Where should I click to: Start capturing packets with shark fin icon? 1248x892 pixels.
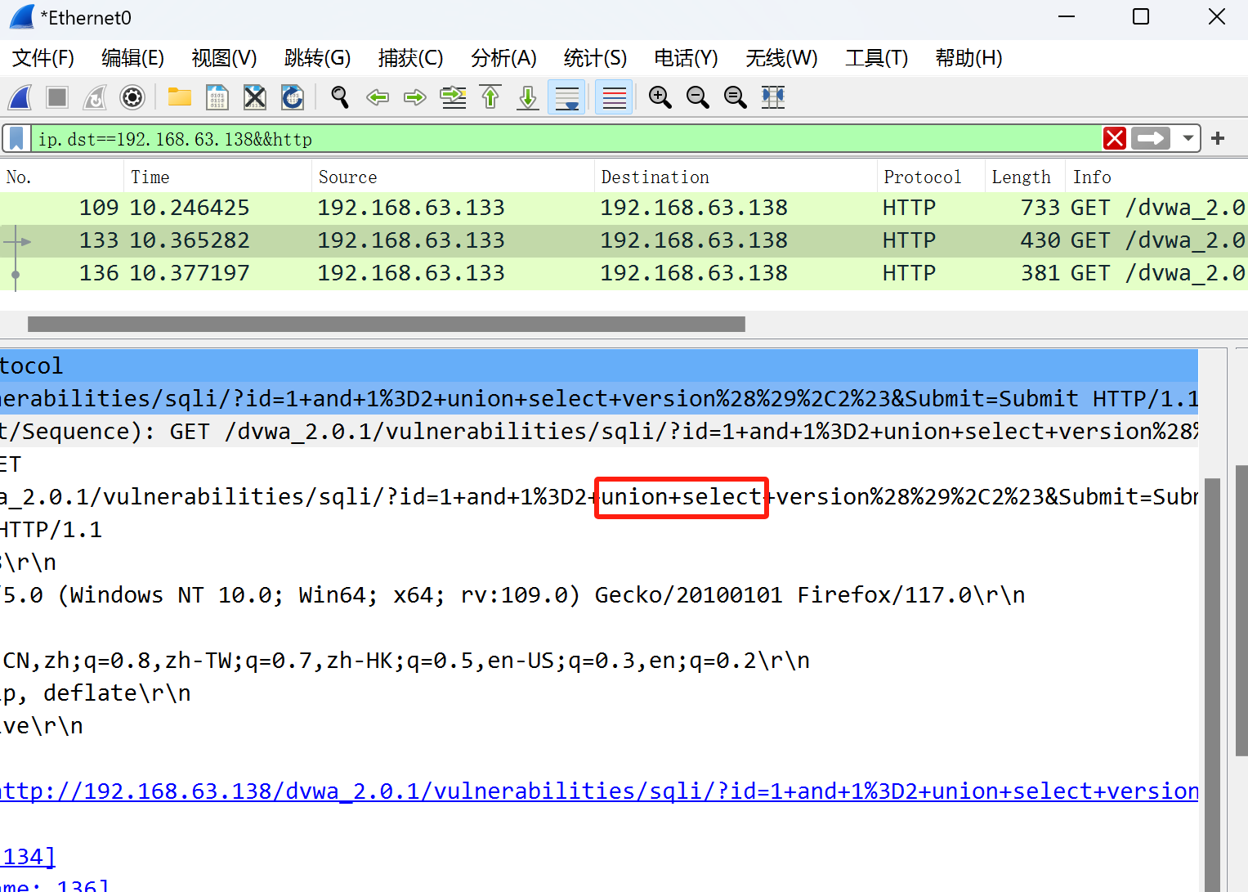point(20,97)
